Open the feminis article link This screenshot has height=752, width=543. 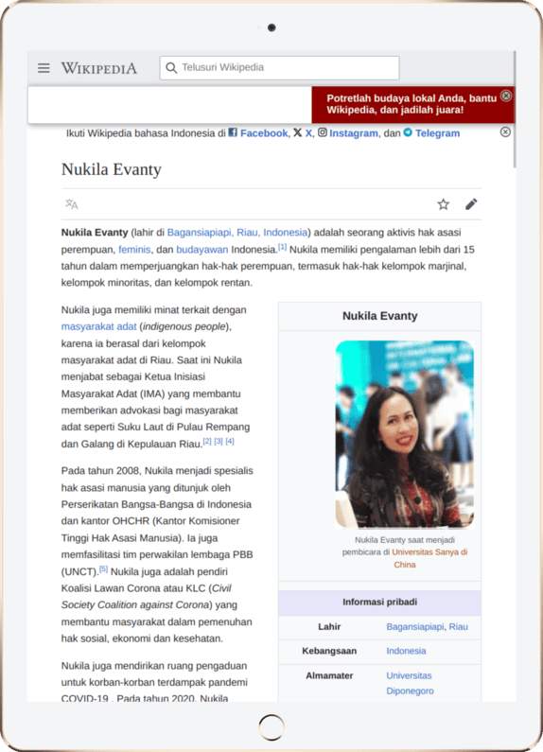click(x=134, y=250)
